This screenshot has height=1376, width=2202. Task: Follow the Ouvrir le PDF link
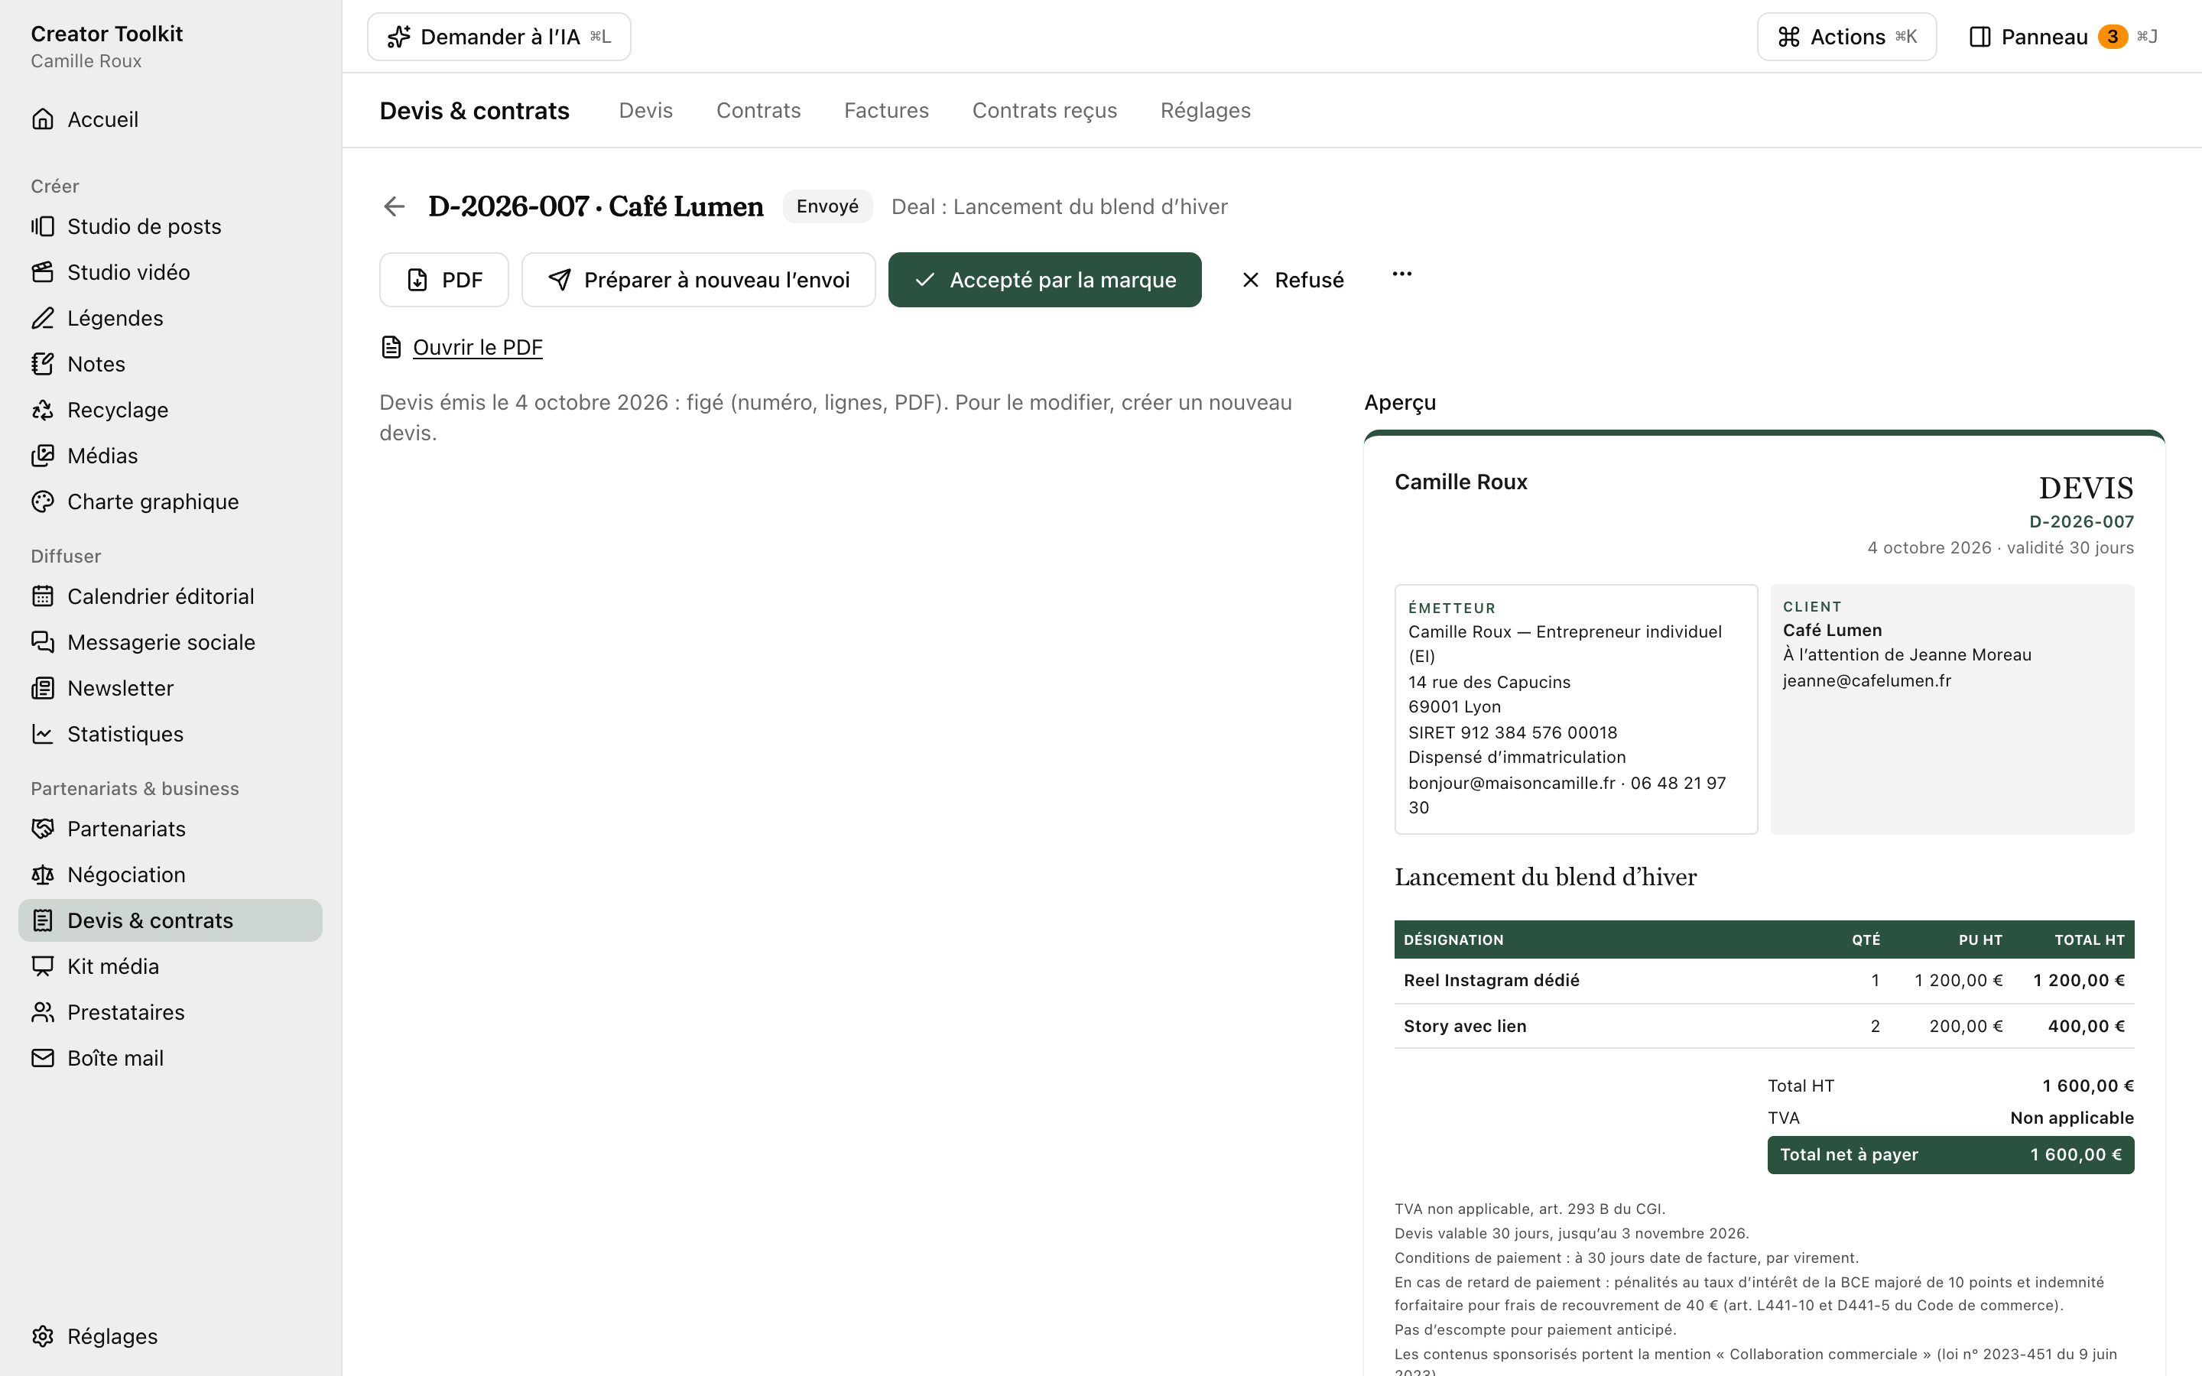(x=477, y=347)
